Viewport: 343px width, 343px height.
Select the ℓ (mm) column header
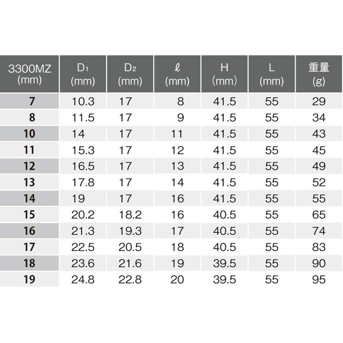177,74
